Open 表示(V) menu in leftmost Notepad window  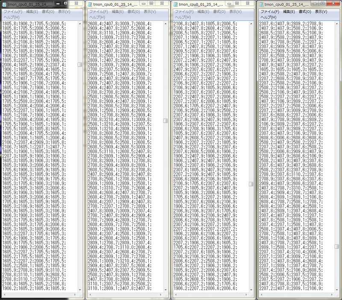[64, 12]
